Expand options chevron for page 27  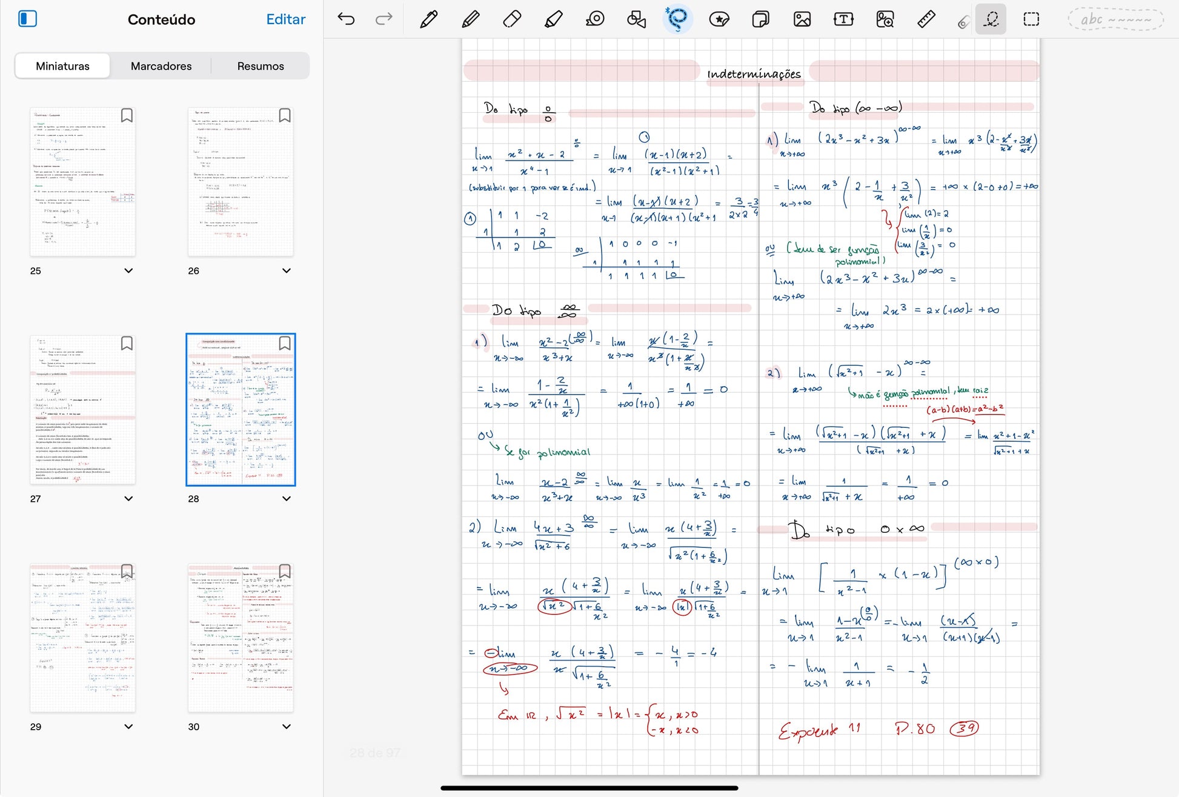click(128, 499)
